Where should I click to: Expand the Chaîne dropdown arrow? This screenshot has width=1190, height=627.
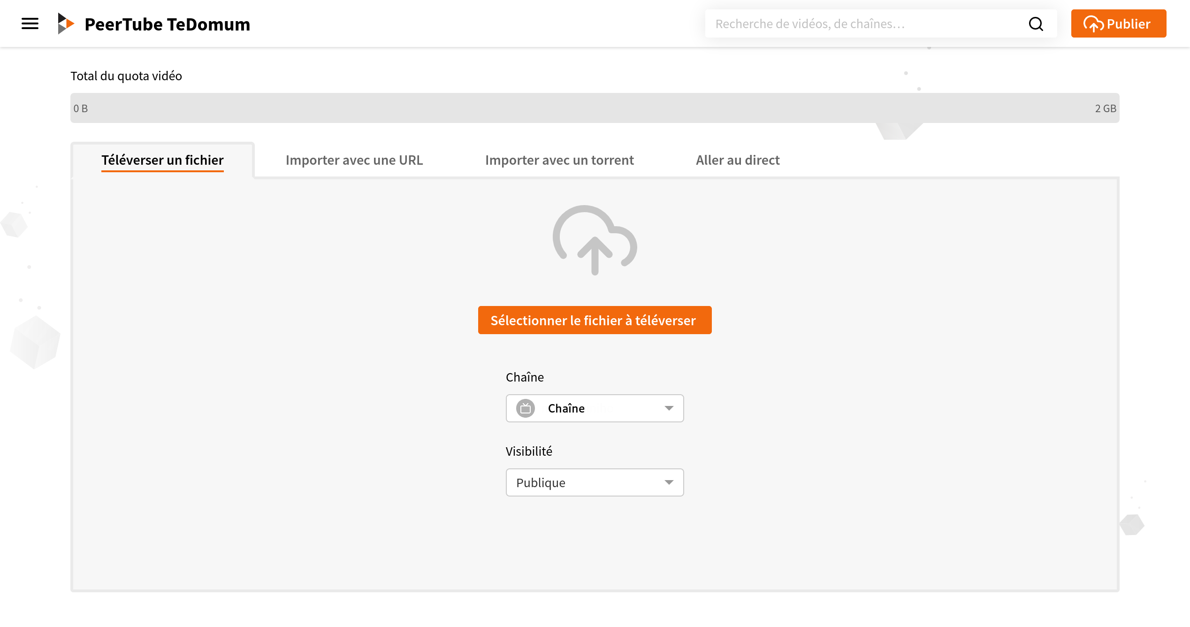click(669, 408)
